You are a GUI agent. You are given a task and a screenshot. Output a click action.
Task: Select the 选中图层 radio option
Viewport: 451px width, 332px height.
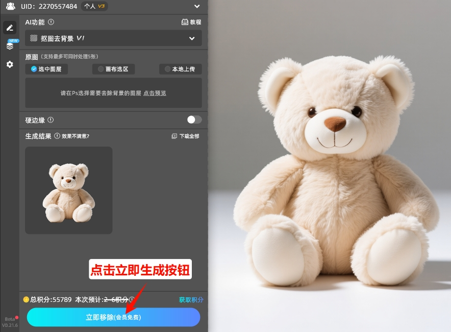tap(46, 69)
